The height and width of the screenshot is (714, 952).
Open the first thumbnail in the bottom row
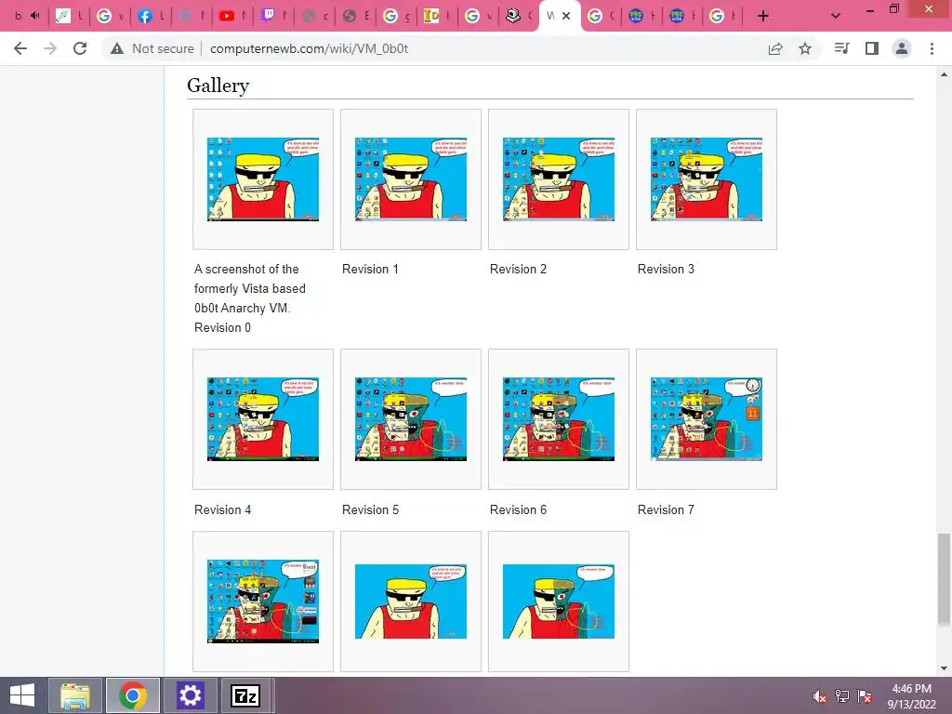(263, 602)
